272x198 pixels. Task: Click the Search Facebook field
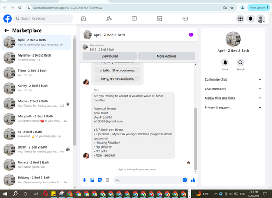[44, 18]
